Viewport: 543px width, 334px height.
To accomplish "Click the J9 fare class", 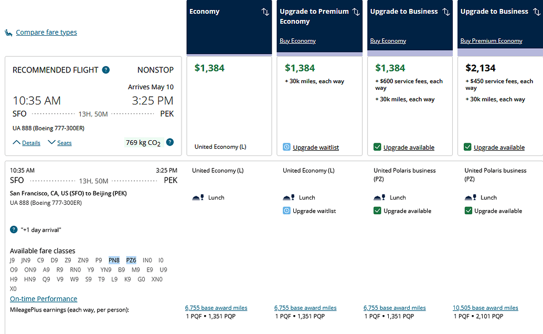I will coord(13,260).
